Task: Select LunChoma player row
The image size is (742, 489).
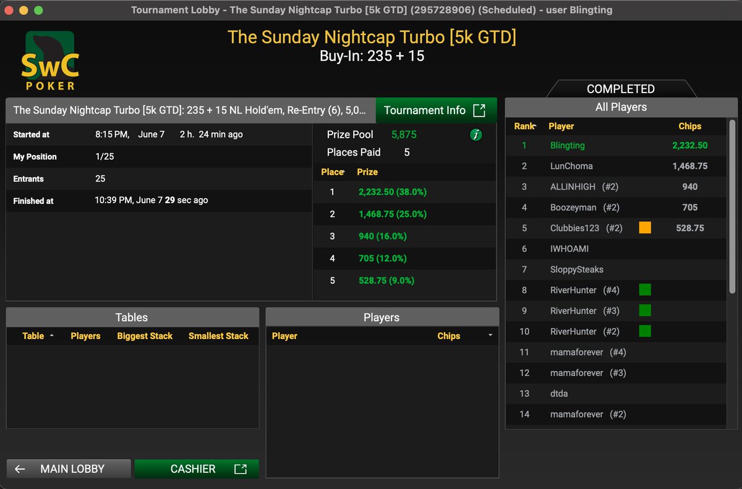Action: (616, 166)
